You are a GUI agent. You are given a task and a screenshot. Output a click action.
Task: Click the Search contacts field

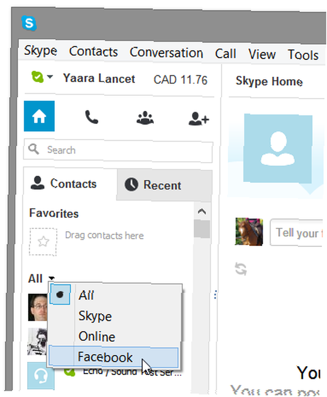pyautogui.click(x=118, y=150)
